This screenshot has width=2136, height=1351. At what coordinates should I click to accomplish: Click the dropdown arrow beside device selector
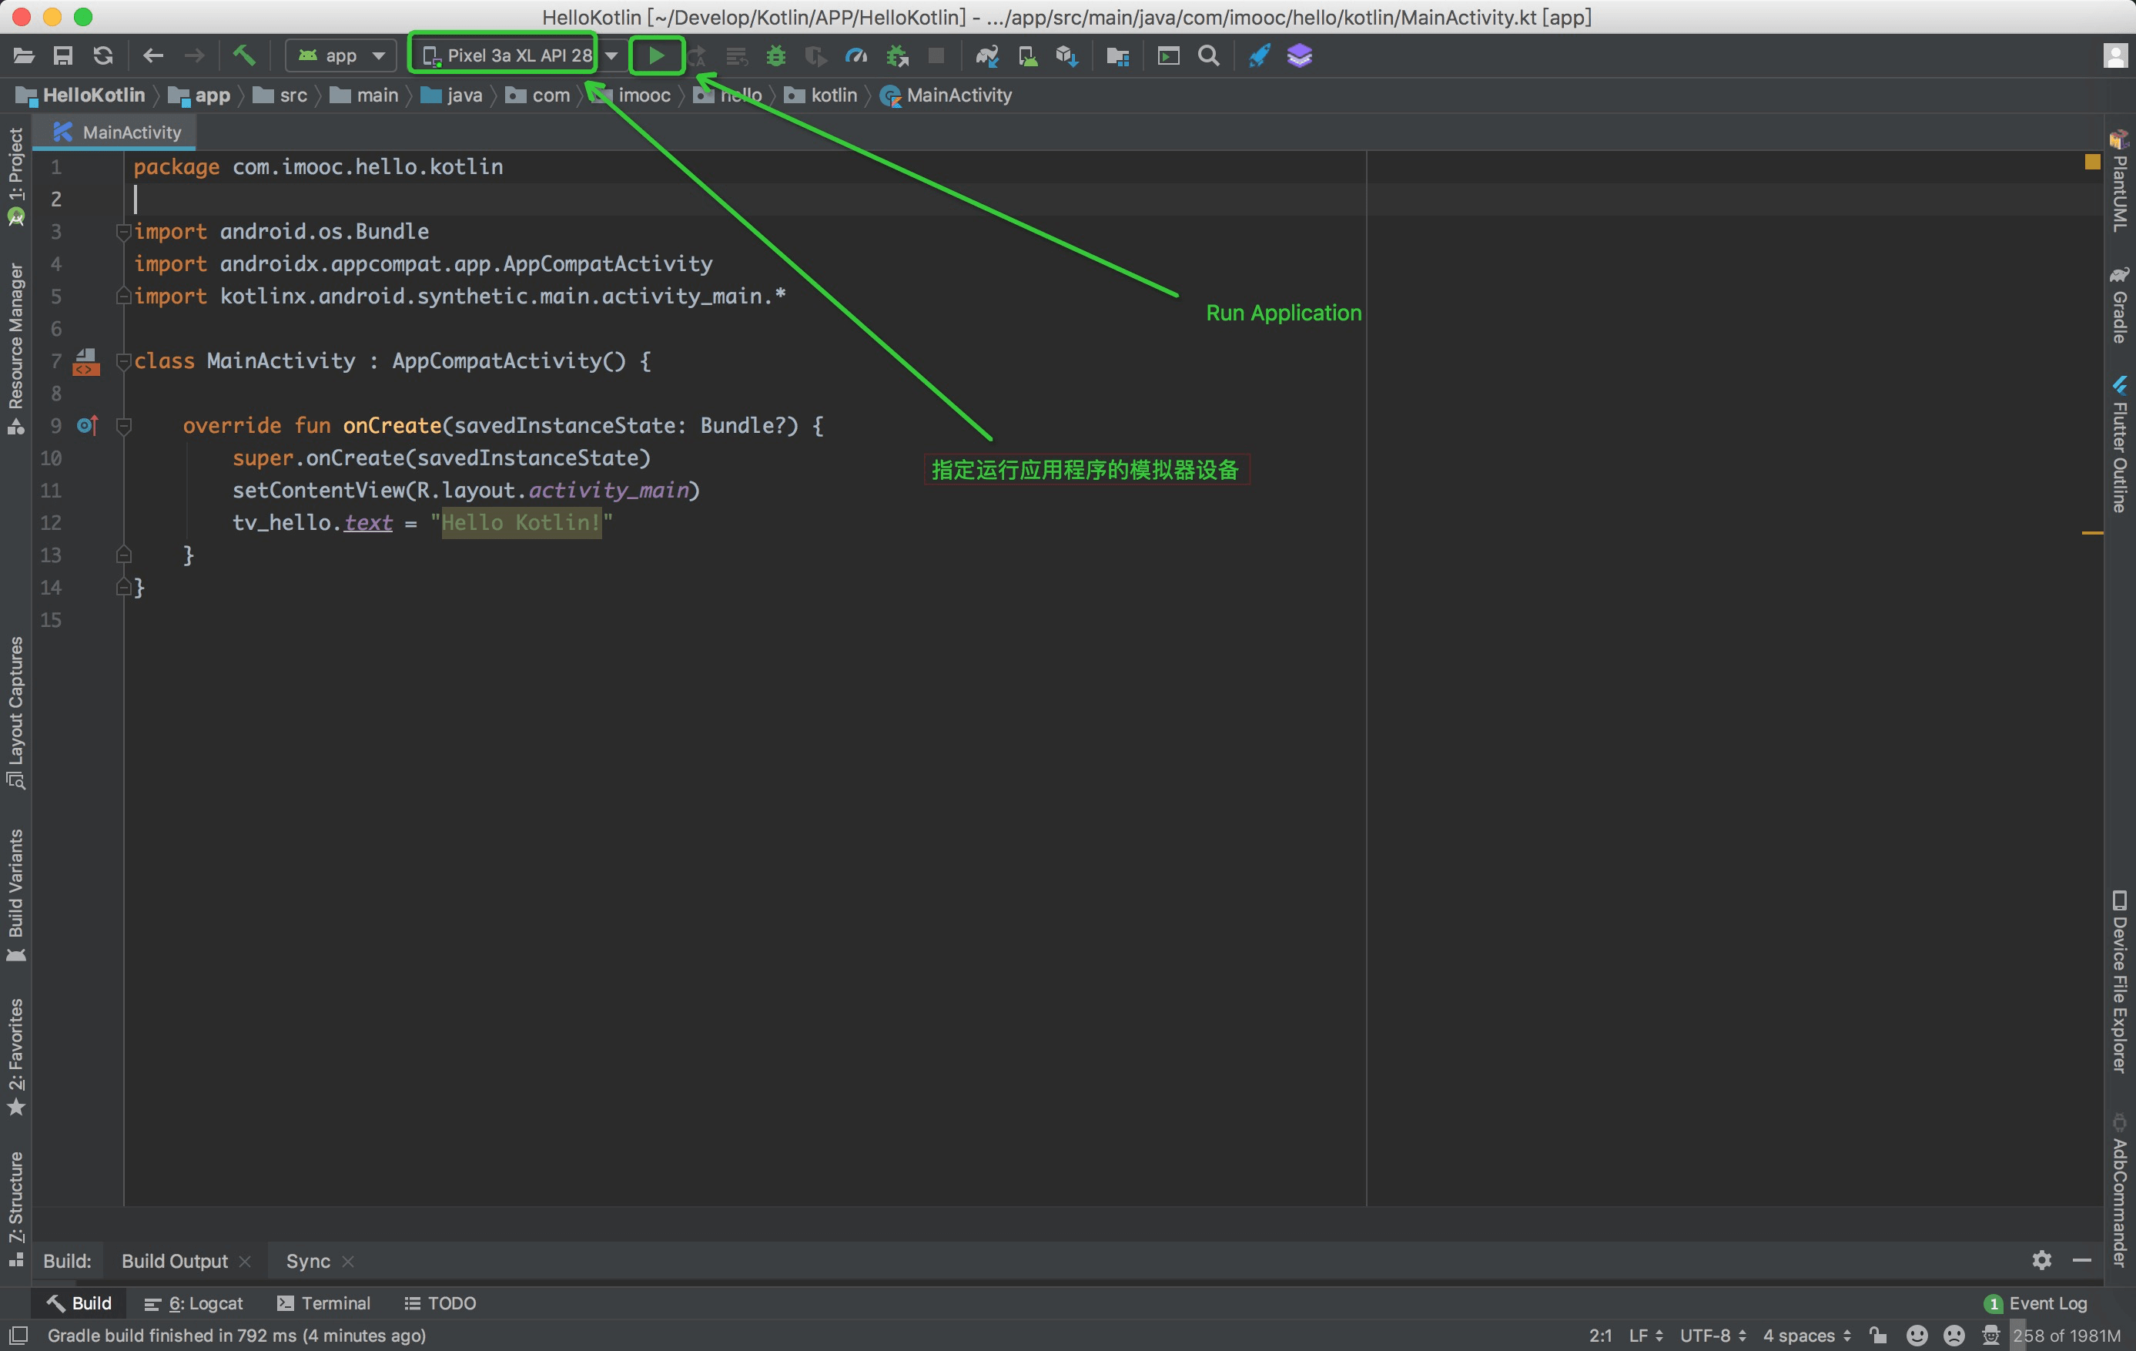(612, 56)
